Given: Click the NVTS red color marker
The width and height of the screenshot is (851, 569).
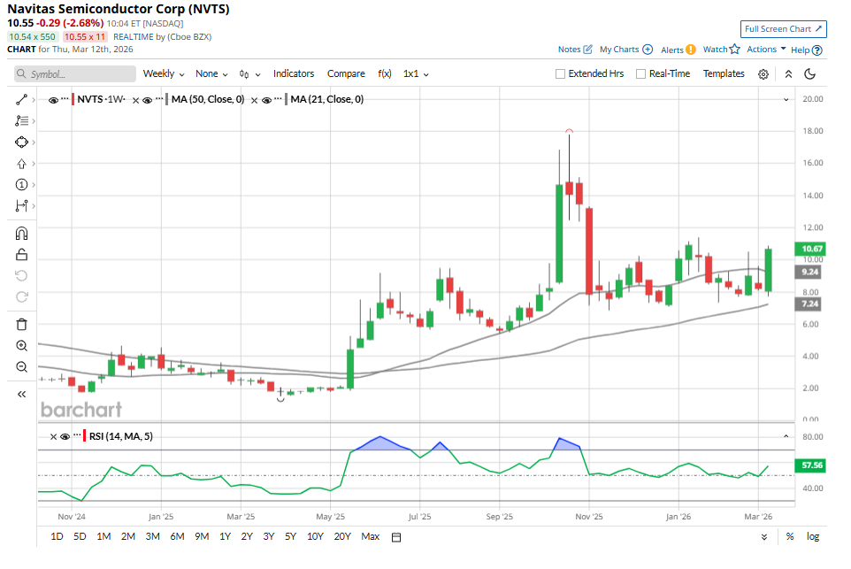Looking at the screenshot, I should [x=73, y=100].
